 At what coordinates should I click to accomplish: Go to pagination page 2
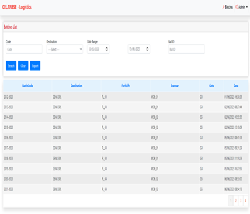pyautogui.click(x=236, y=201)
